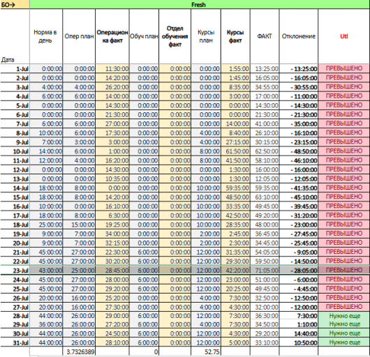Click Курсы факт 42:20:00 on 23-Jul
370x357 pixels.
[x=235, y=271]
